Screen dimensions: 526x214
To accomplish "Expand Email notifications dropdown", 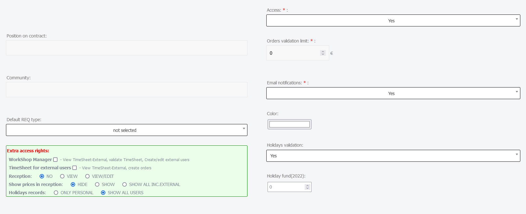I will tap(393, 93).
